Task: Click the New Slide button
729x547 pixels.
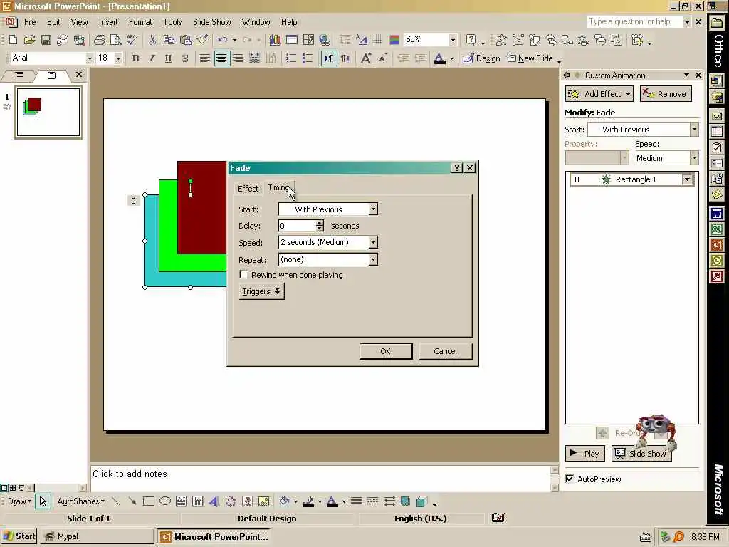Action: coord(530,58)
